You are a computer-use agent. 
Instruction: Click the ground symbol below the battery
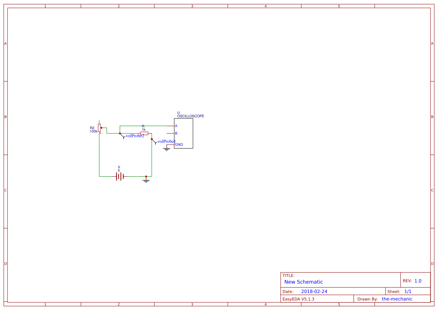(x=146, y=180)
